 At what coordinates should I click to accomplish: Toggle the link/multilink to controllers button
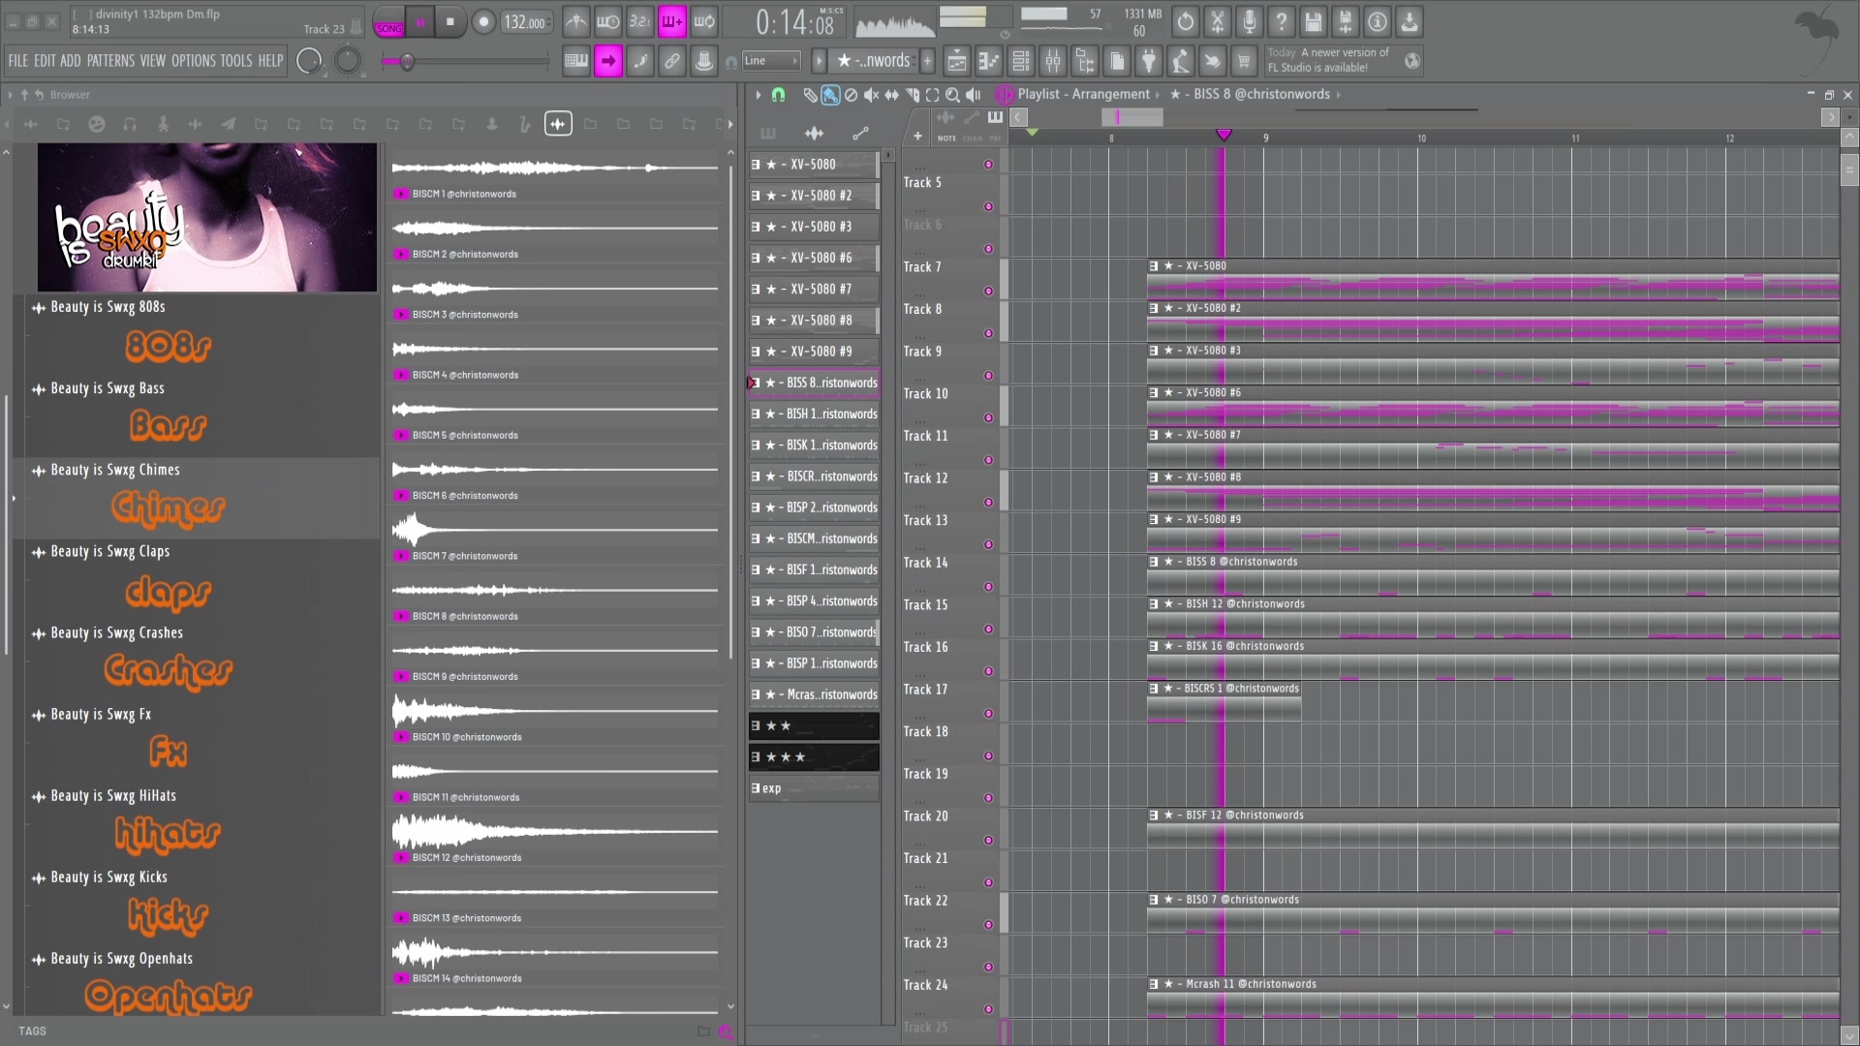(x=671, y=62)
